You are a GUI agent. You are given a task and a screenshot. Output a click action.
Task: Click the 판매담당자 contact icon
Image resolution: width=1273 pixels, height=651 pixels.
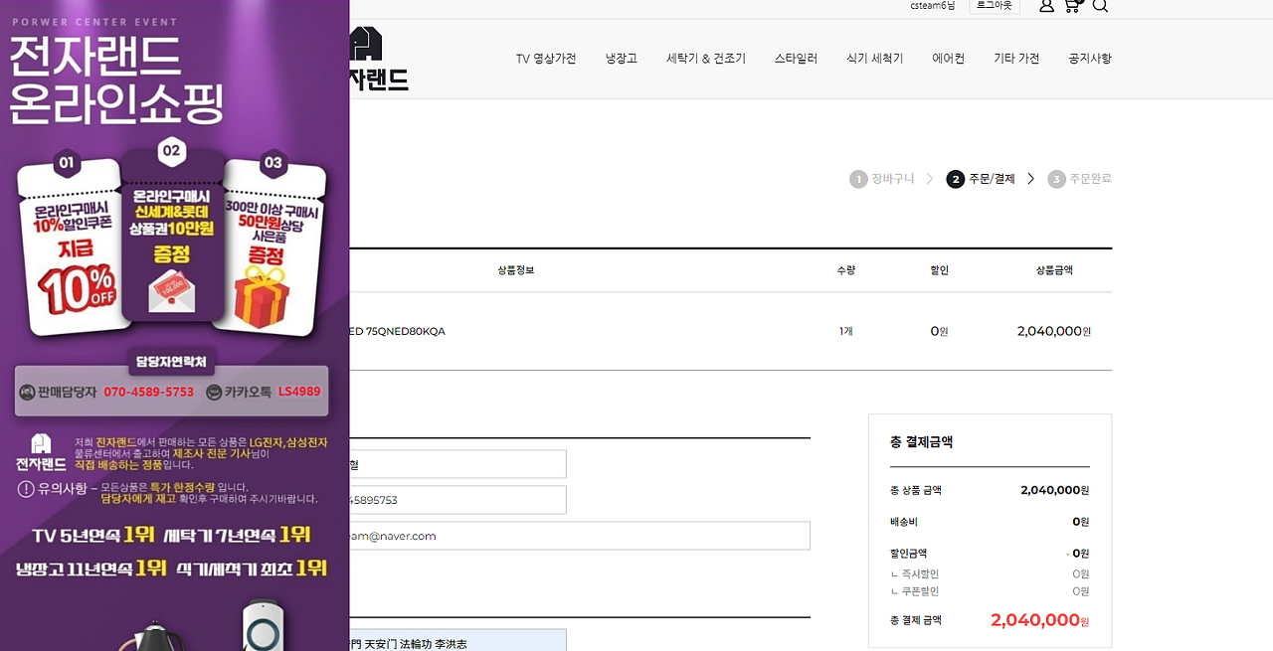click(27, 392)
